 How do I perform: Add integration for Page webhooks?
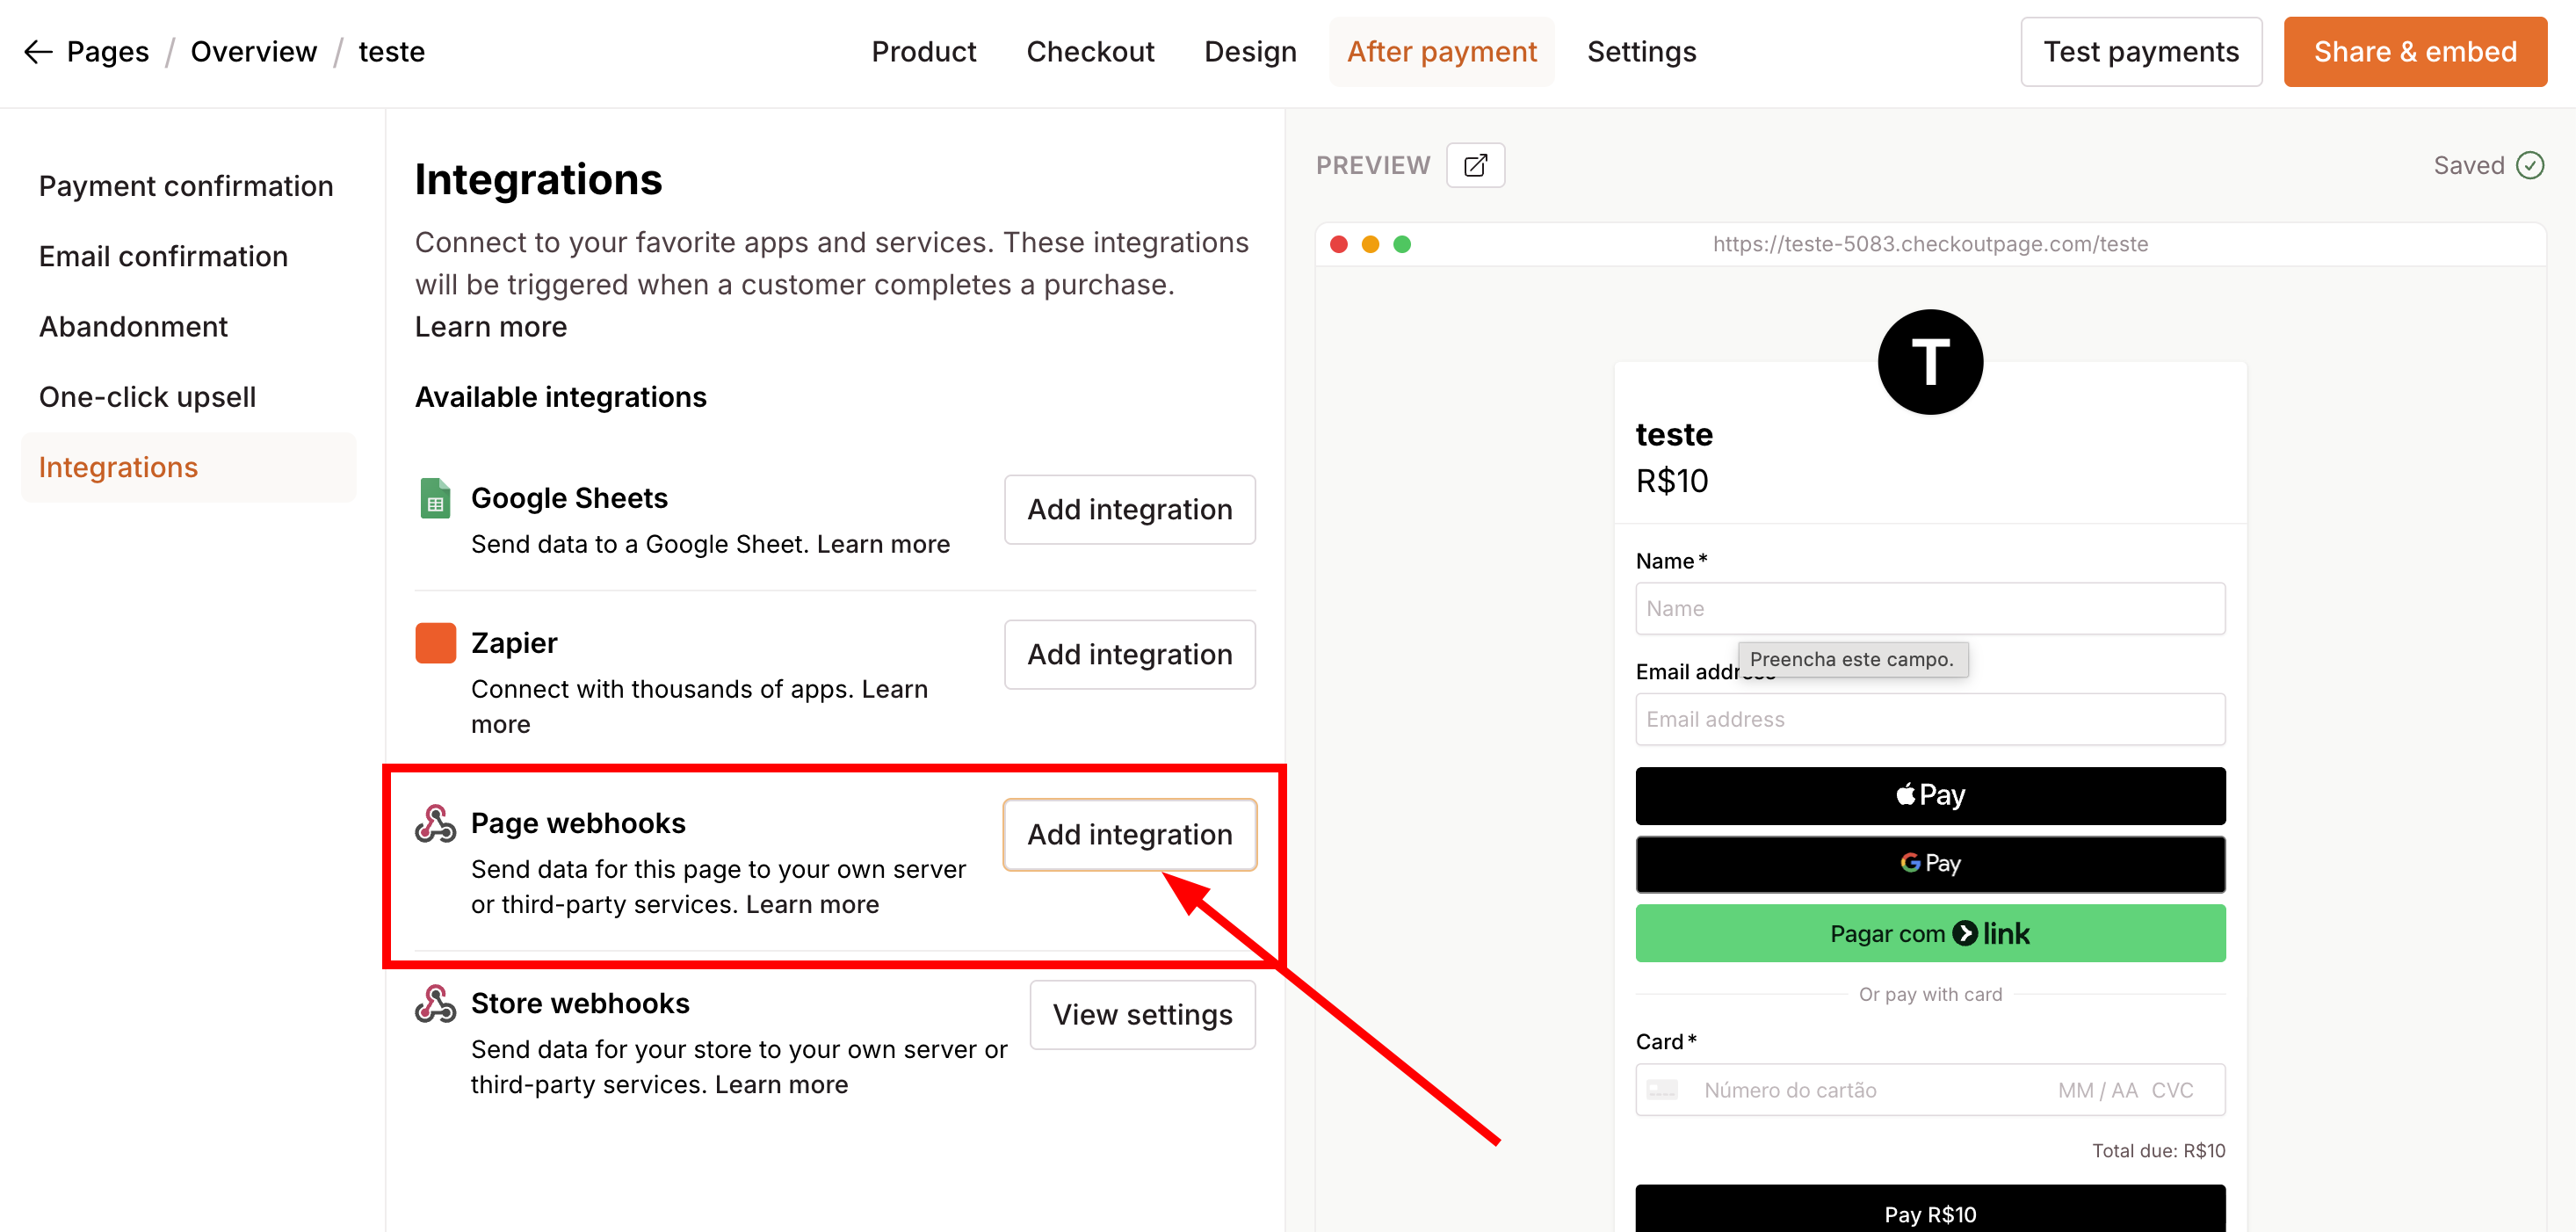(x=1129, y=834)
